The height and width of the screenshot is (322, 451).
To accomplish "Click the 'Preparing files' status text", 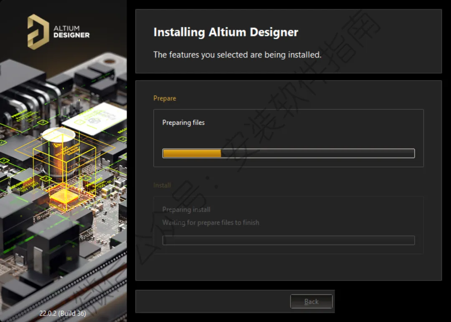I will 183,123.
